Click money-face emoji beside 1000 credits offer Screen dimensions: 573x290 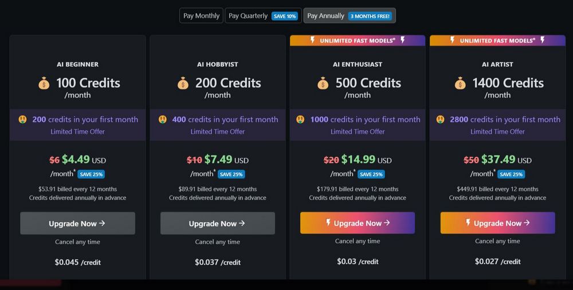tap(300, 120)
